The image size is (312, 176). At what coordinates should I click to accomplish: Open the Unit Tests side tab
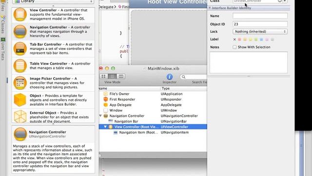point(3,49)
